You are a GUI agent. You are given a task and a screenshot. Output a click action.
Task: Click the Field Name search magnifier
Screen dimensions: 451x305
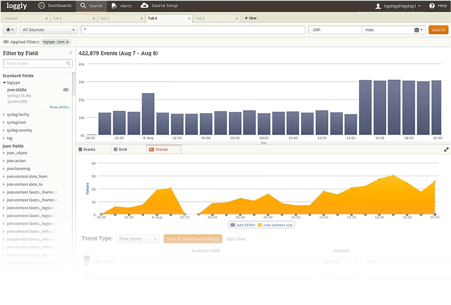pyautogui.click(x=69, y=63)
